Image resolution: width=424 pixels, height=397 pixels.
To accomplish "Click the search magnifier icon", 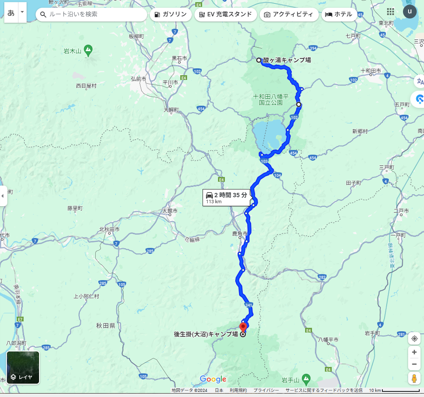I will click(43, 14).
